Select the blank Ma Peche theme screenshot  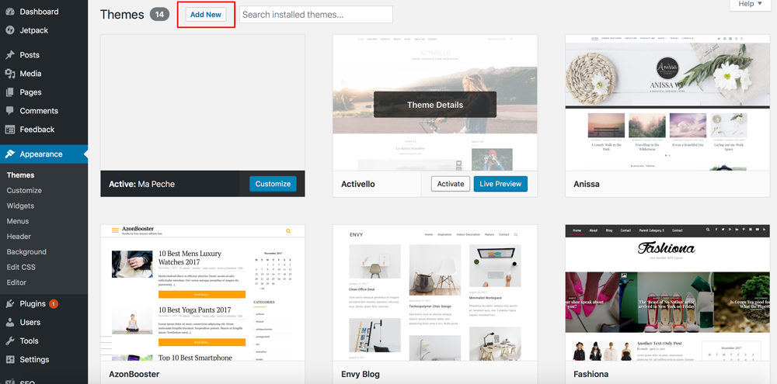(203, 102)
